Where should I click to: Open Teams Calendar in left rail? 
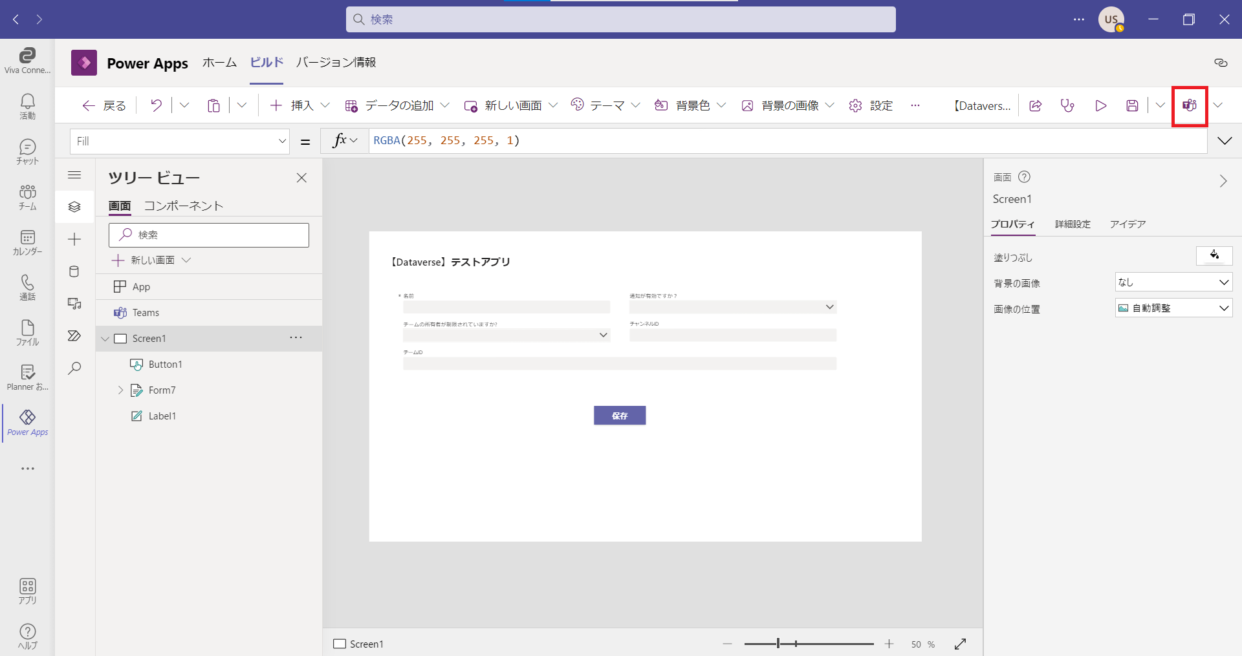[x=27, y=242]
